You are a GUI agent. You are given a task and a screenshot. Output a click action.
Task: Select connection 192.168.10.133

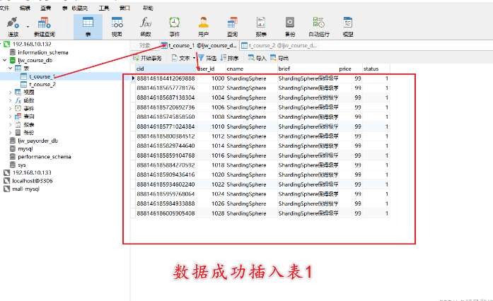32,172
